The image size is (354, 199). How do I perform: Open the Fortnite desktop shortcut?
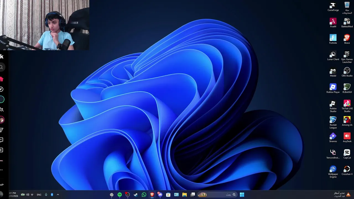333,39
